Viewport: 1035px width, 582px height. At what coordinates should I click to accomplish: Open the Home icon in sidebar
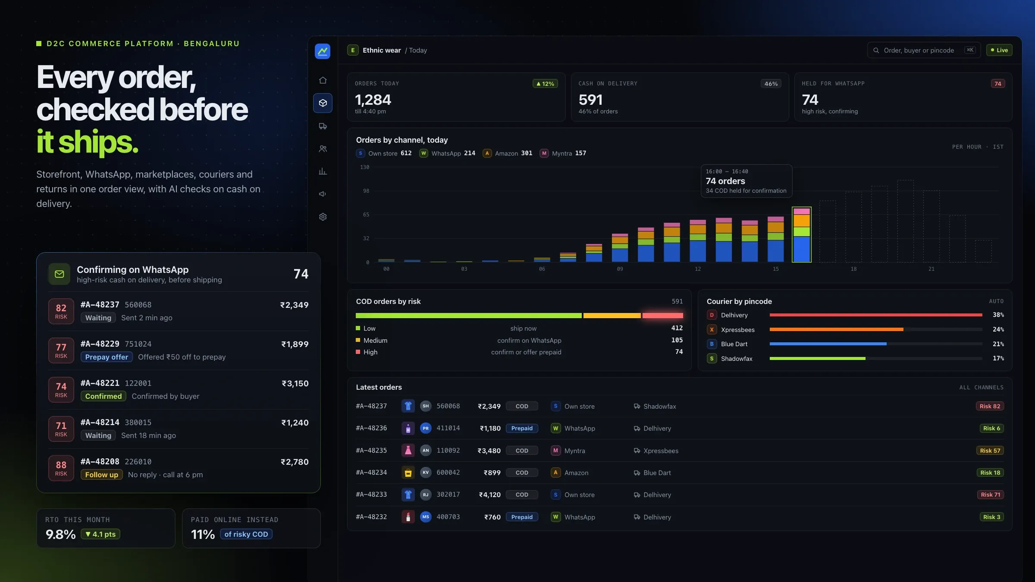click(x=323, y=80)
